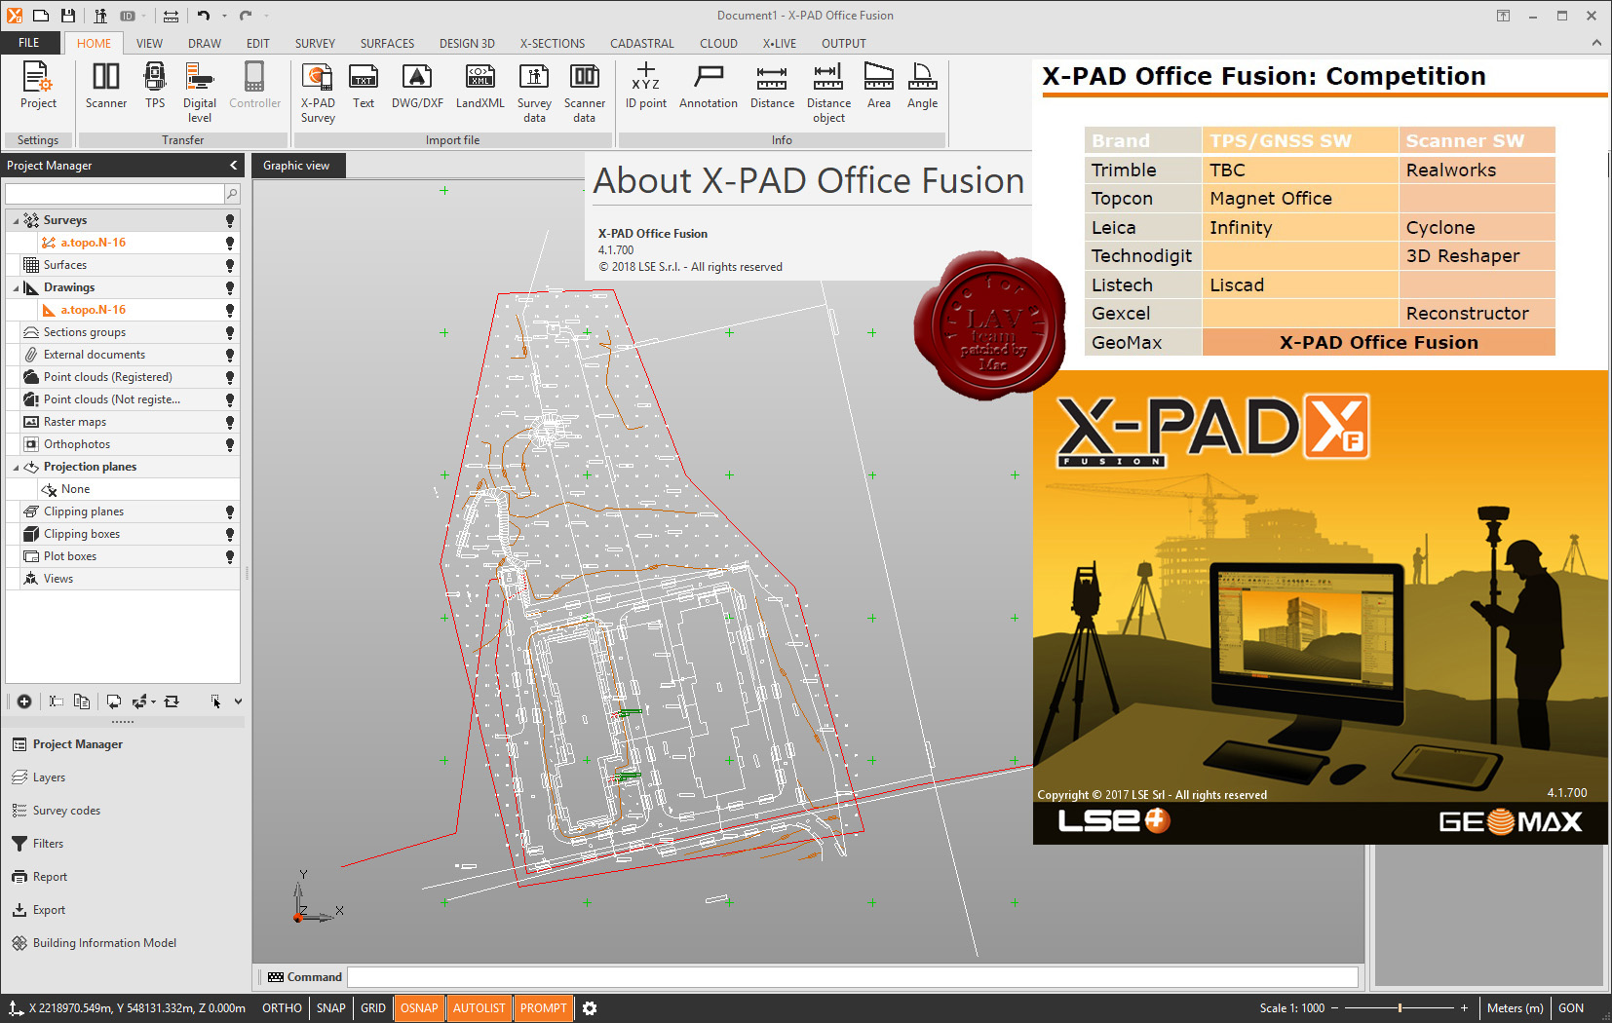Toggle visibility bulb for Surfaces
The height and width of the screenshot is (1023, 1612).
tap(230, 265)
